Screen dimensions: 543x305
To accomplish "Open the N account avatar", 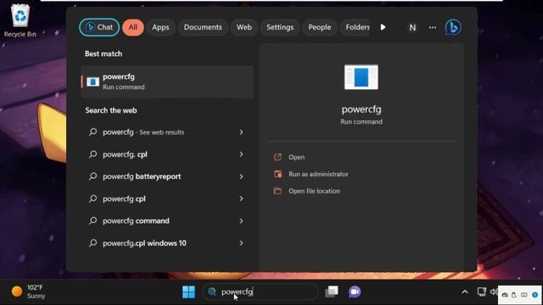I will click(412, 28).
